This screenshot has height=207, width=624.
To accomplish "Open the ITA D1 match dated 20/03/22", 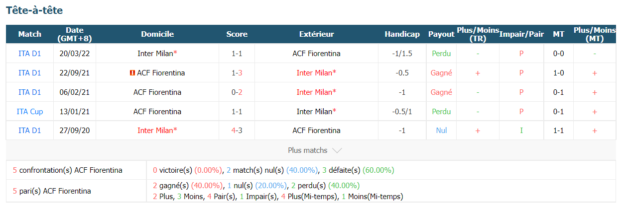I will pos(30,54).
